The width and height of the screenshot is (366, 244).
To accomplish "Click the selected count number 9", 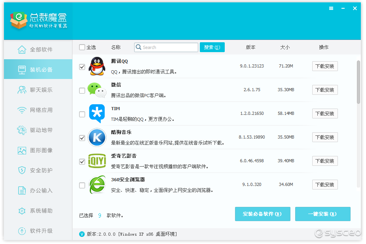I will (100, 215).
